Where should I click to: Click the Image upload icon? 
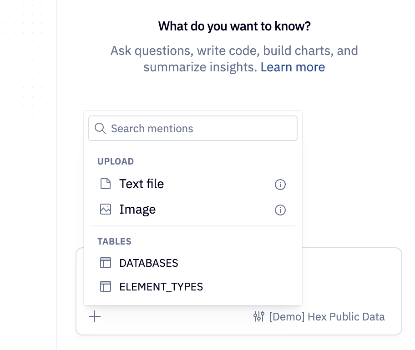[105, 209]
